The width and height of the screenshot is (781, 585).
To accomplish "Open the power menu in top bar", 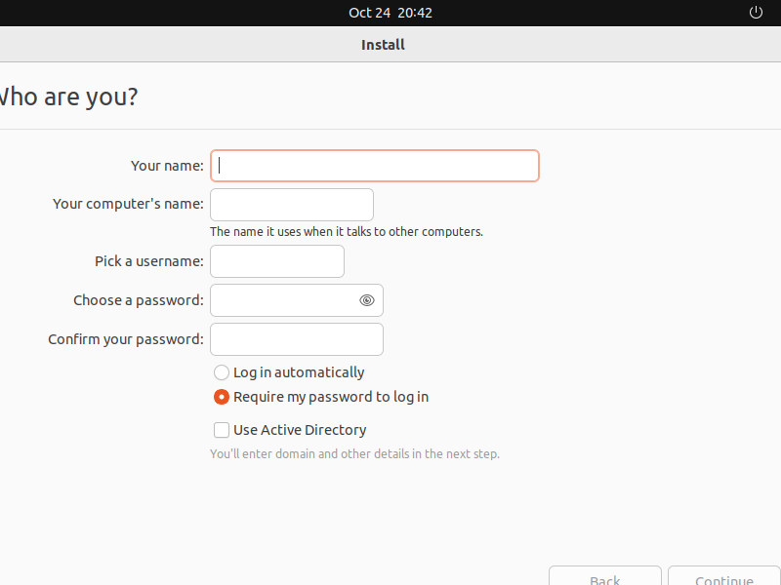I will coord(755,13).
